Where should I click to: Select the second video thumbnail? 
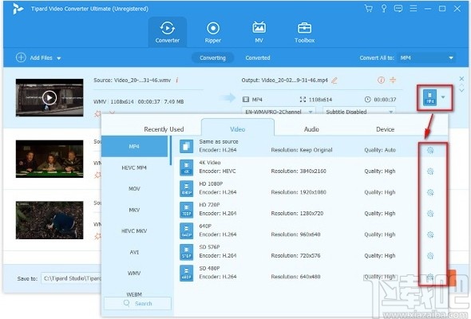pos(49,159)
